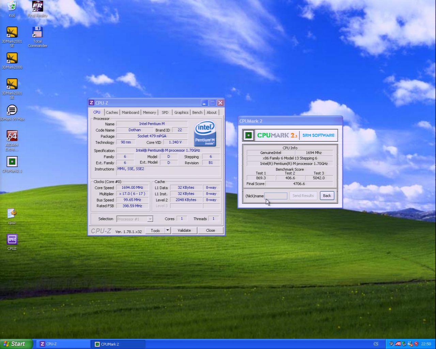
Task: Open the Recycle Bin (Koš) icon
Action: click(x=12, y=7)
